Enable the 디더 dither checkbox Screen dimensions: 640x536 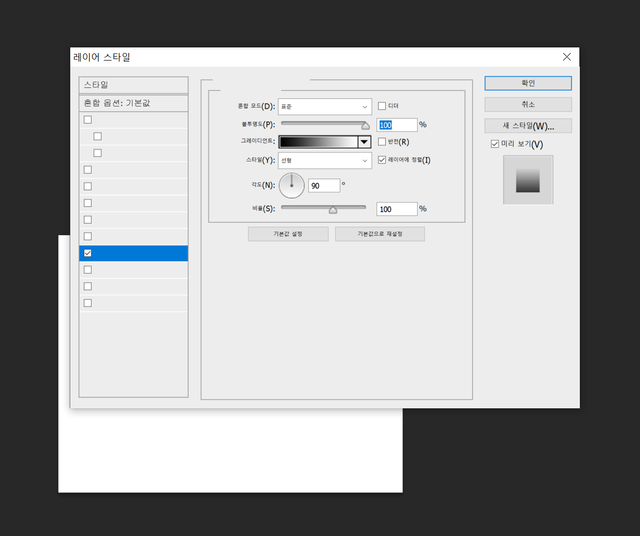382,105
